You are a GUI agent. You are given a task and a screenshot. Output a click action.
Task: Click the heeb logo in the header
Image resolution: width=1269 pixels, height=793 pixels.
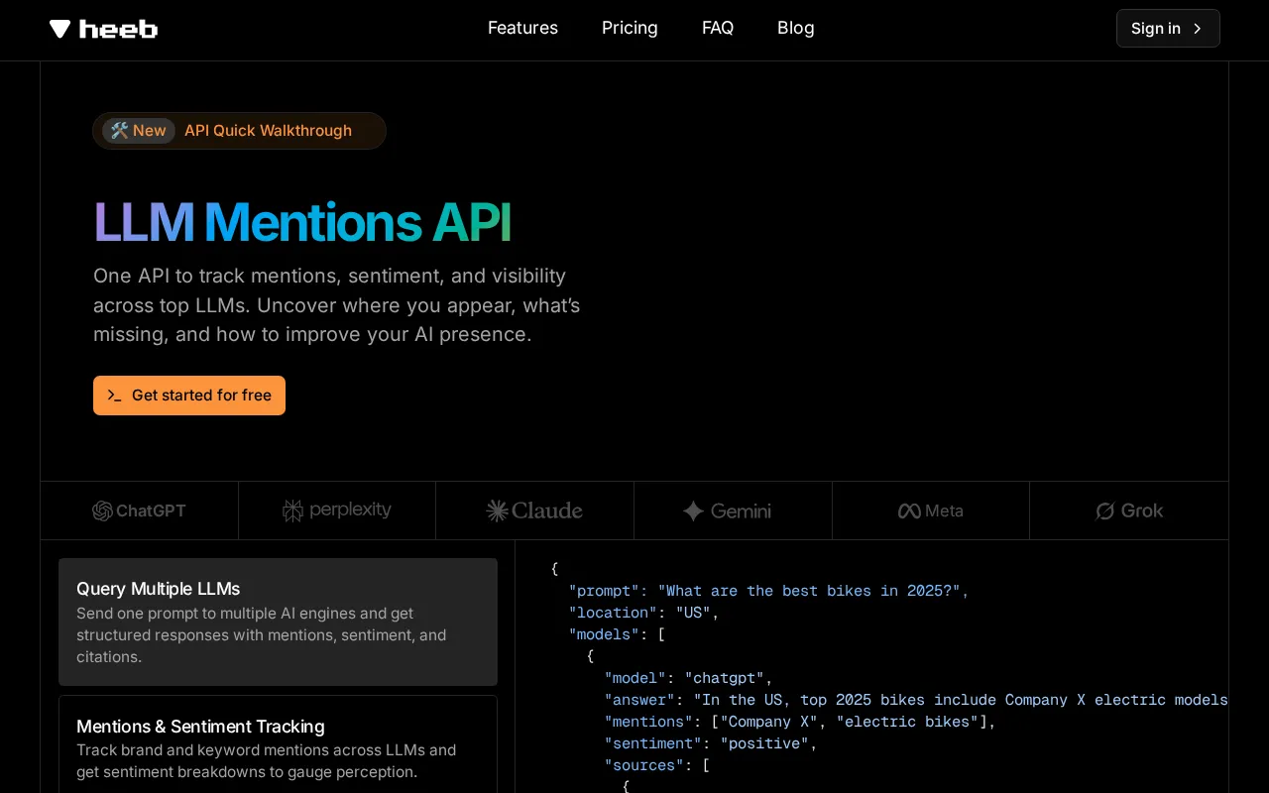pos(103,29)
